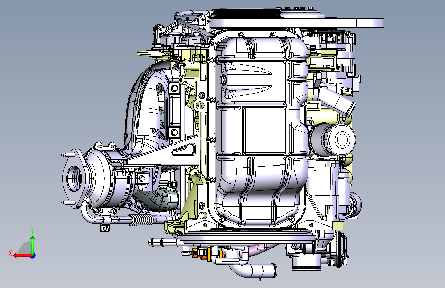This screenshot has height=288, width=445.
Task: Click the blue Z axis dot on triad
Action: tap(33, 256)
